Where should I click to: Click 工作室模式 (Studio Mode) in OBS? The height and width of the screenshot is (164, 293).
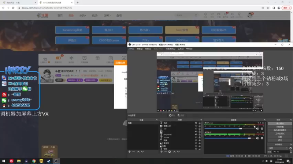pyautogui.click(x=280, y=133)
